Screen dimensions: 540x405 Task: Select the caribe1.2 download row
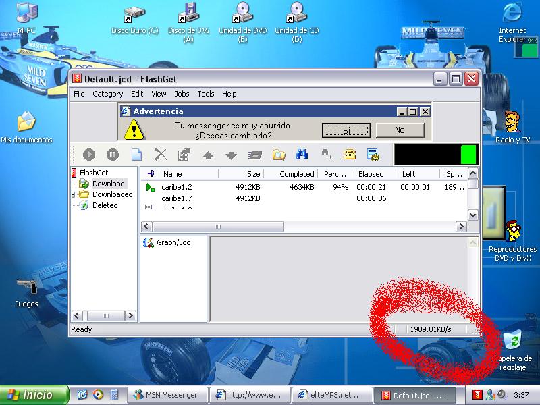coord(177,187)
